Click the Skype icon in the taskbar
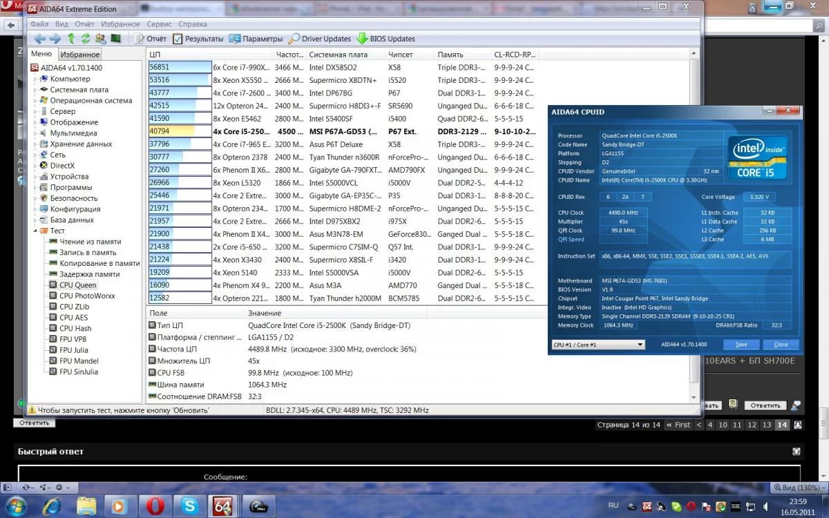This screenshot has height=518, width=829. point(189,506)
